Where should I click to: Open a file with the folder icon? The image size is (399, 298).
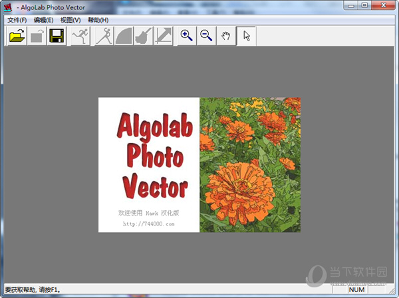pyautogui.click(x=17, y=36)
